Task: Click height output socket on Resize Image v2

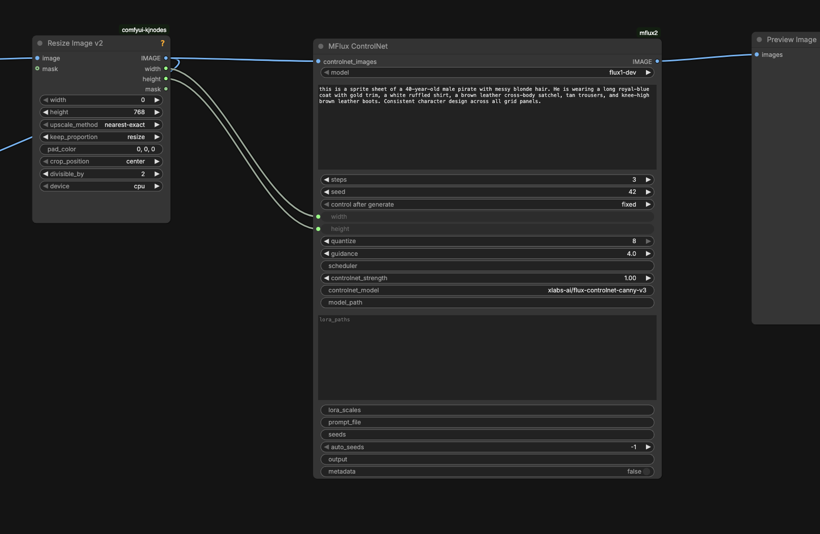Action: point(166,79)
